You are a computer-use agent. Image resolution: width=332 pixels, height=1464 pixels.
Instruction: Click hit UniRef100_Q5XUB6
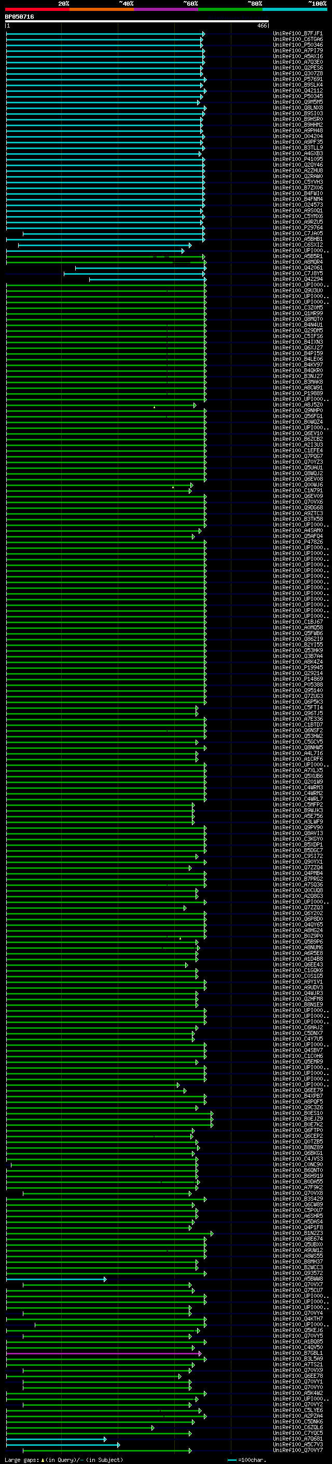click(297, 776)
